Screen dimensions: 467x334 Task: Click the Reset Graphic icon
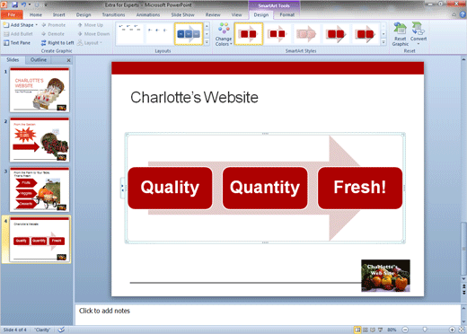click(400, 29)
